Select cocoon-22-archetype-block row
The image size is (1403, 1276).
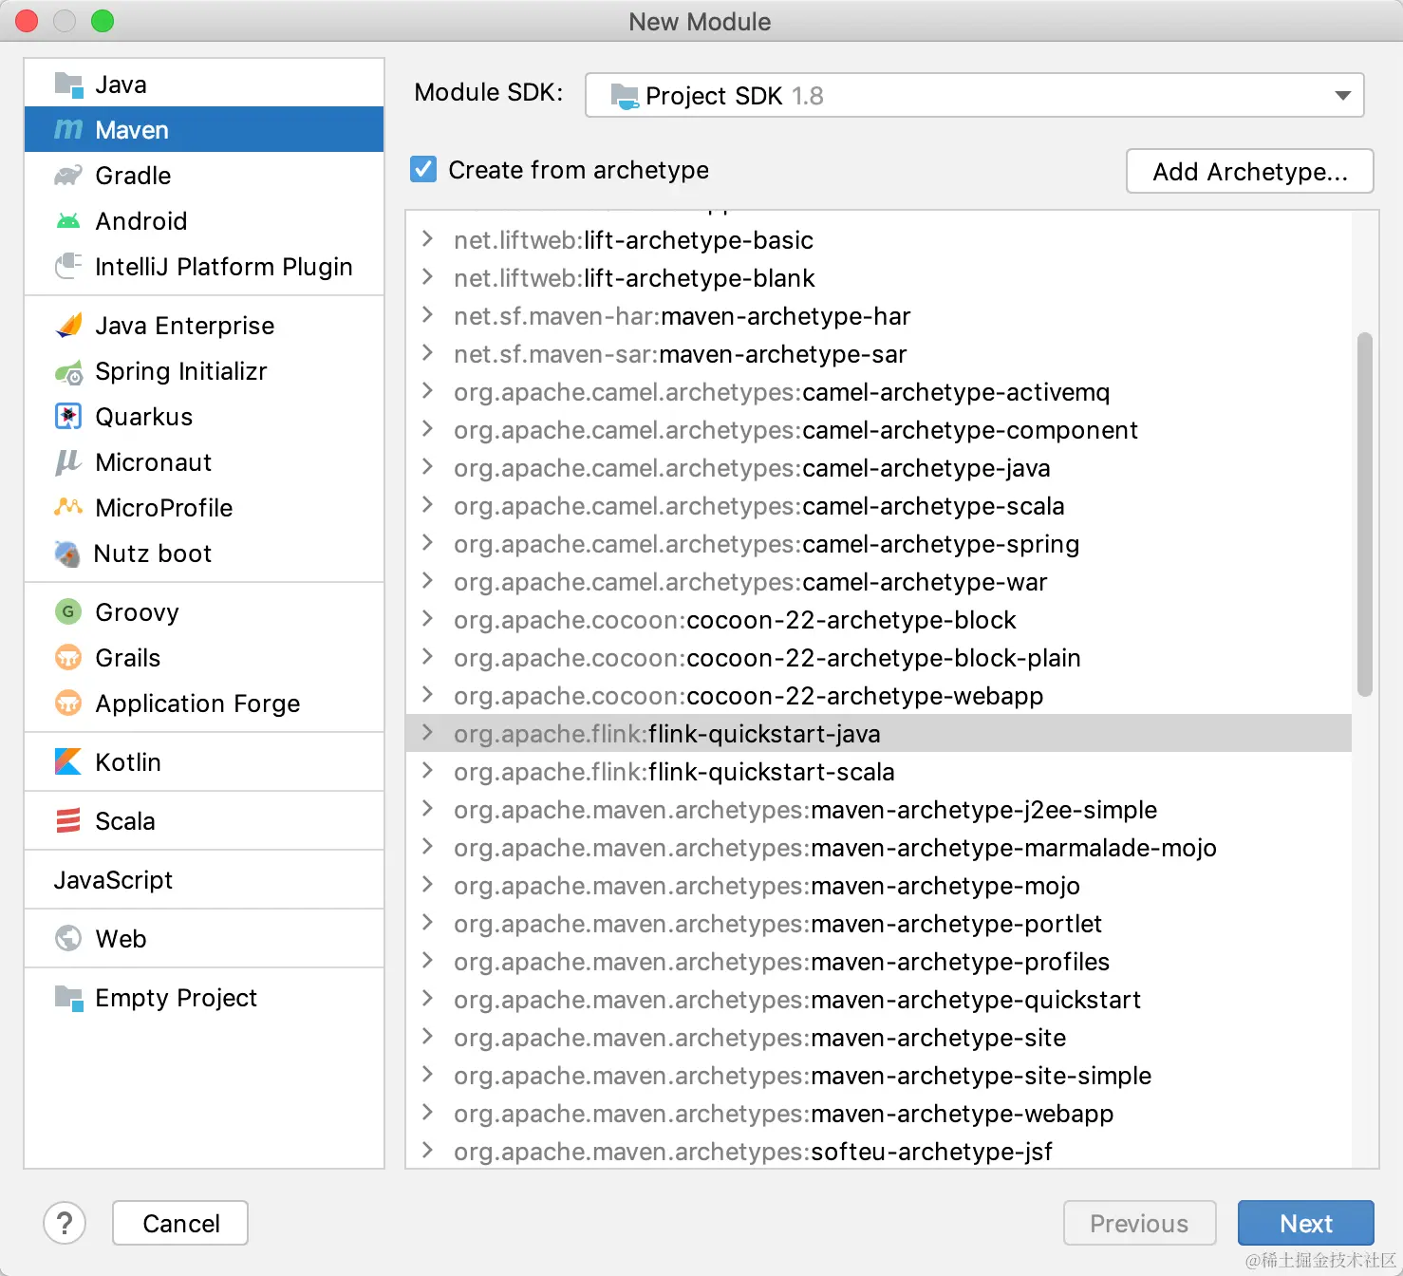878,620
